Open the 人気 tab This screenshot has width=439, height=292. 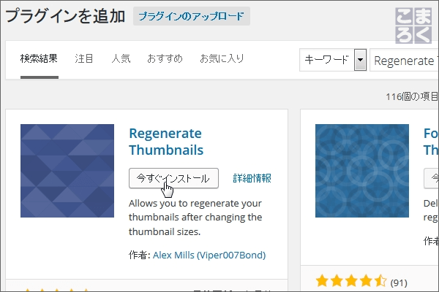pyautogui.click(x=121, y=58)
